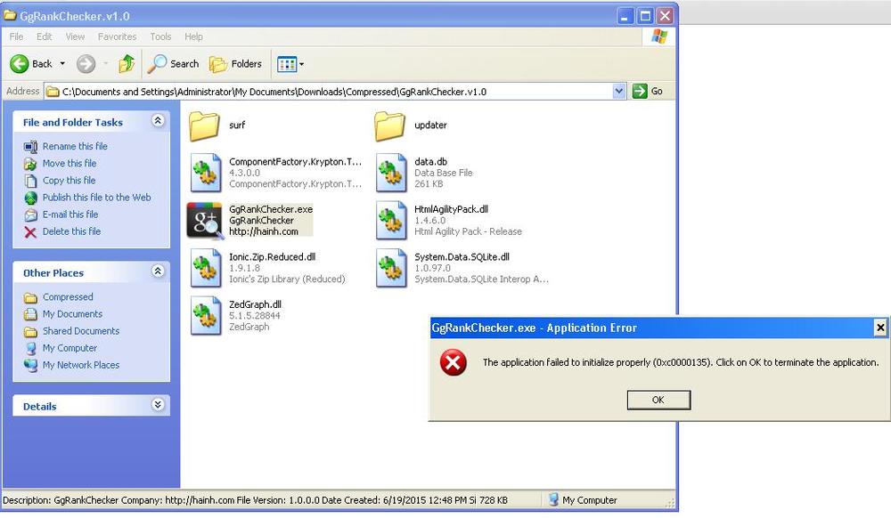Click Delete this file link

71,231
